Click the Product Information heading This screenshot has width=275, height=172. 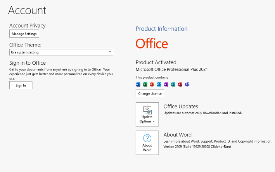coord(161,29)
